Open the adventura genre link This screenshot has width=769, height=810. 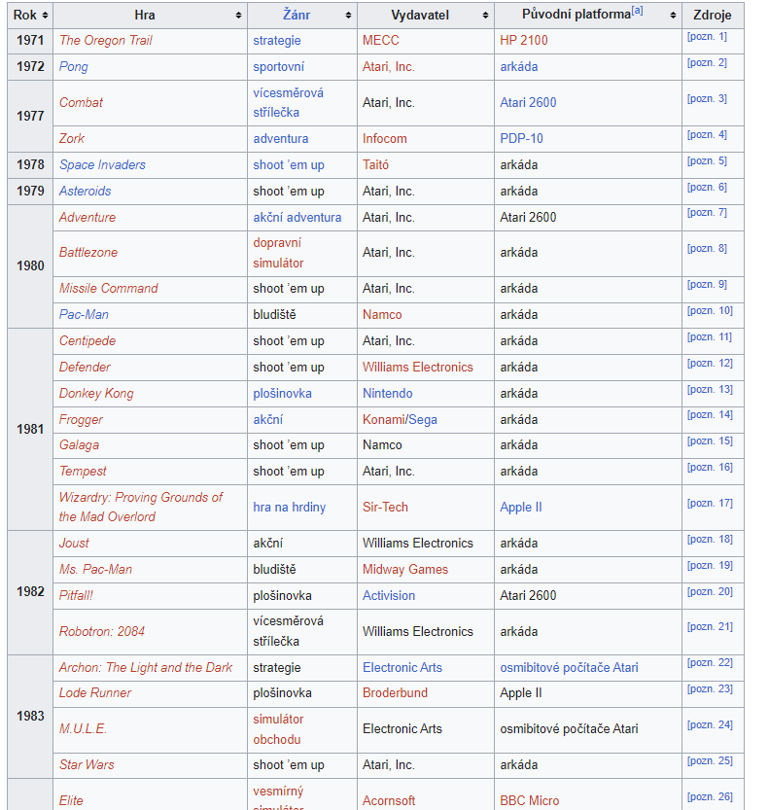(x=280, y=138)
